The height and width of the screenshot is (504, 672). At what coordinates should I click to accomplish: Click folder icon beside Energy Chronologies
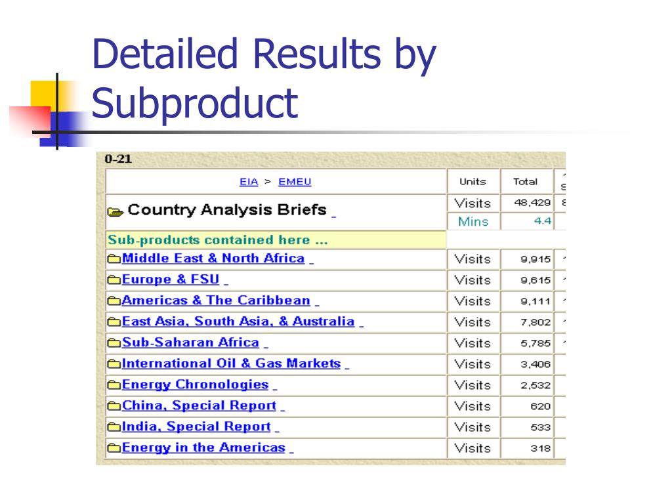[x=114, y=385]
